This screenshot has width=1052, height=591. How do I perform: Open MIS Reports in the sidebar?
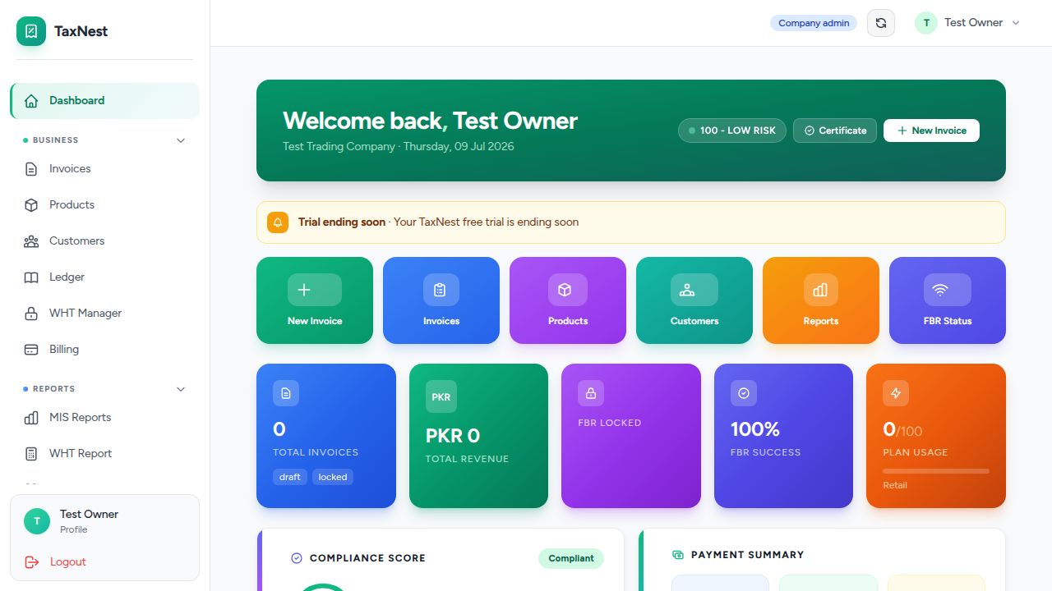(104, 418)
